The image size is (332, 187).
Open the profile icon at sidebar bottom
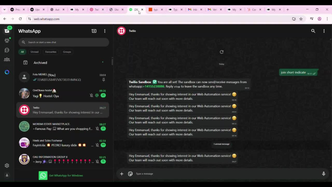pos(7,175)
